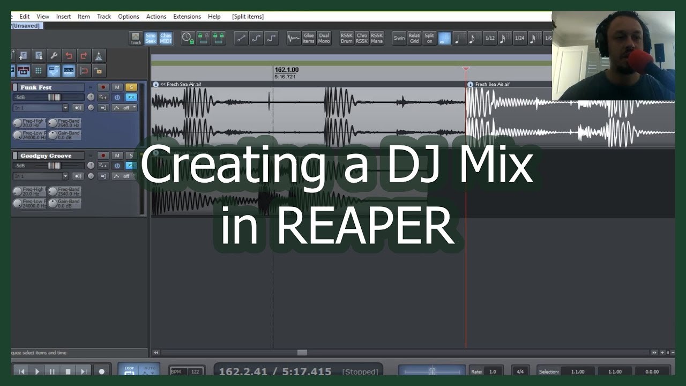The image size is (686, 386).
Task: Open Funk Fest automation mode dropdown
Action: pyautogui.click(x=124, y=108)
